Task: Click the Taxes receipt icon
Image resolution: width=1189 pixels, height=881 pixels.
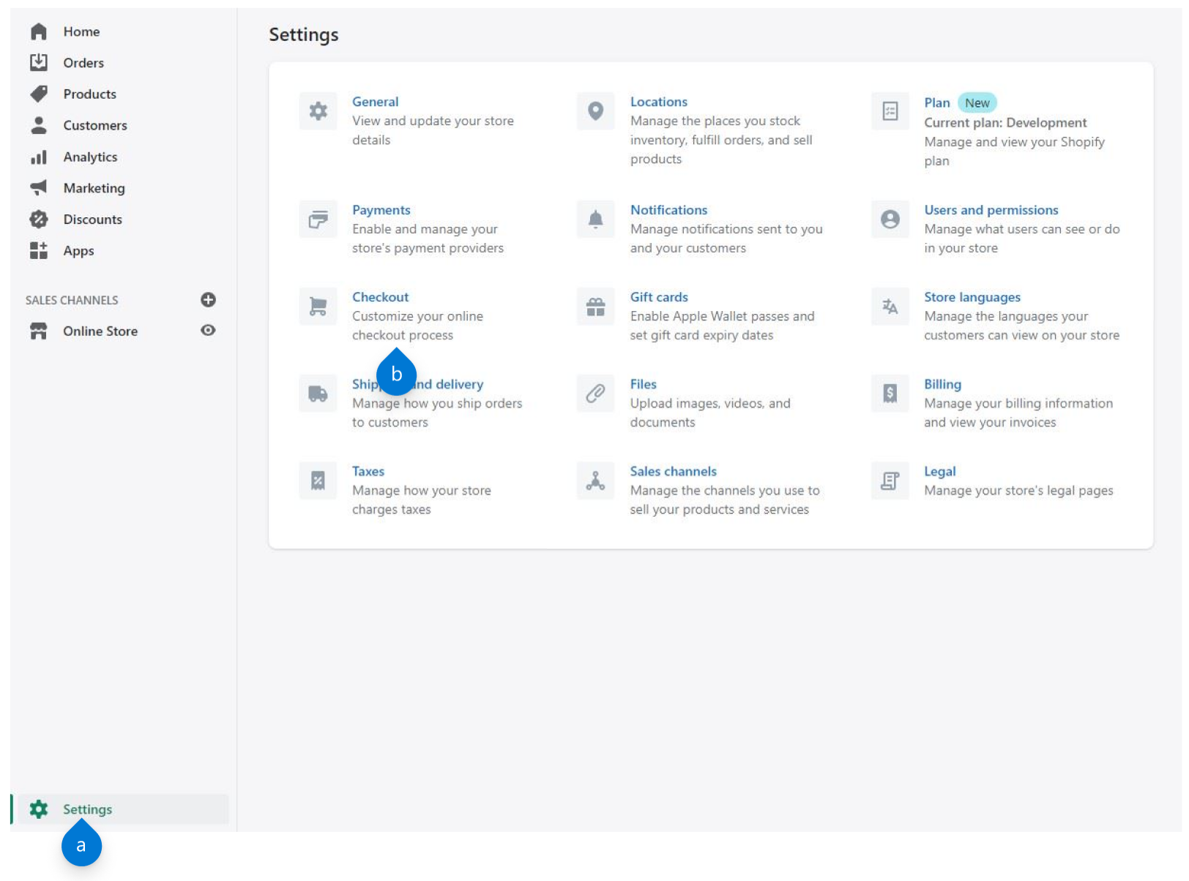Action: 318,481
